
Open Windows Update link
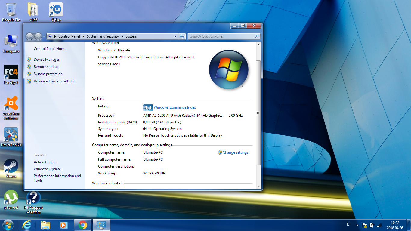47,169
